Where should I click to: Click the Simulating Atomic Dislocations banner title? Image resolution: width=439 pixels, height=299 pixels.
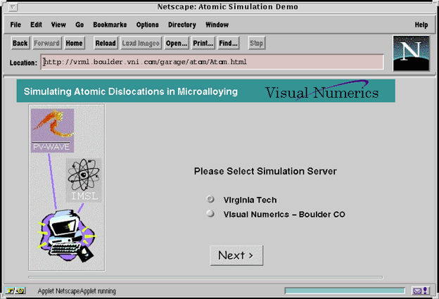coord(131,91)
